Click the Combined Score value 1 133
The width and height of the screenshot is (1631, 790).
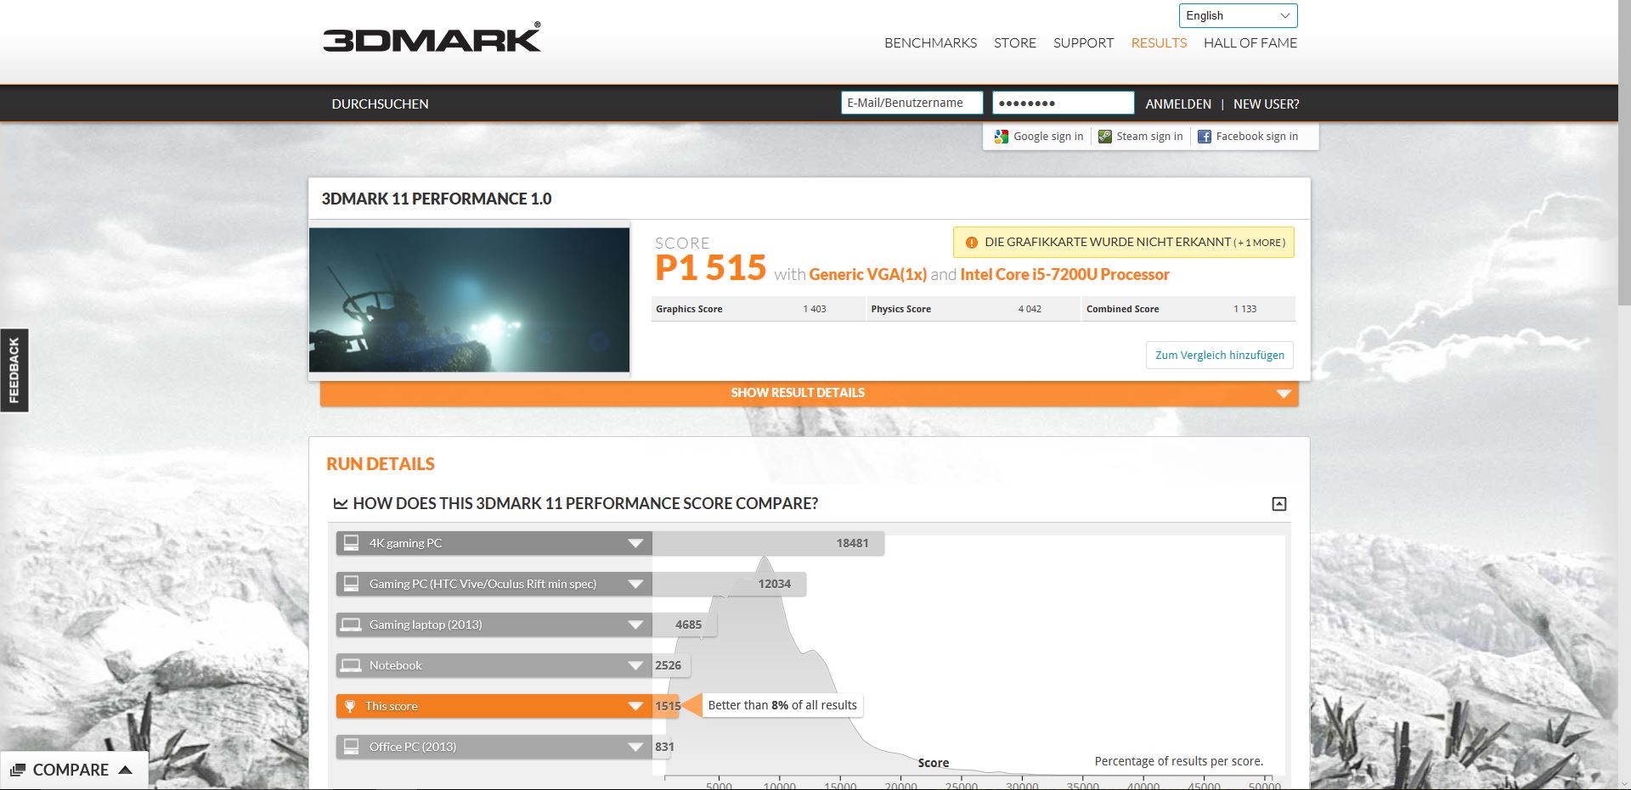(1244, 309)
